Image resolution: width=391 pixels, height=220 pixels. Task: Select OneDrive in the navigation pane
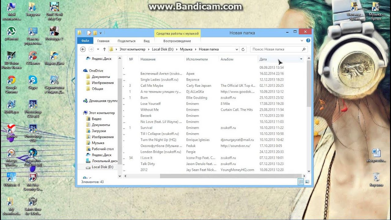(96, 71)
